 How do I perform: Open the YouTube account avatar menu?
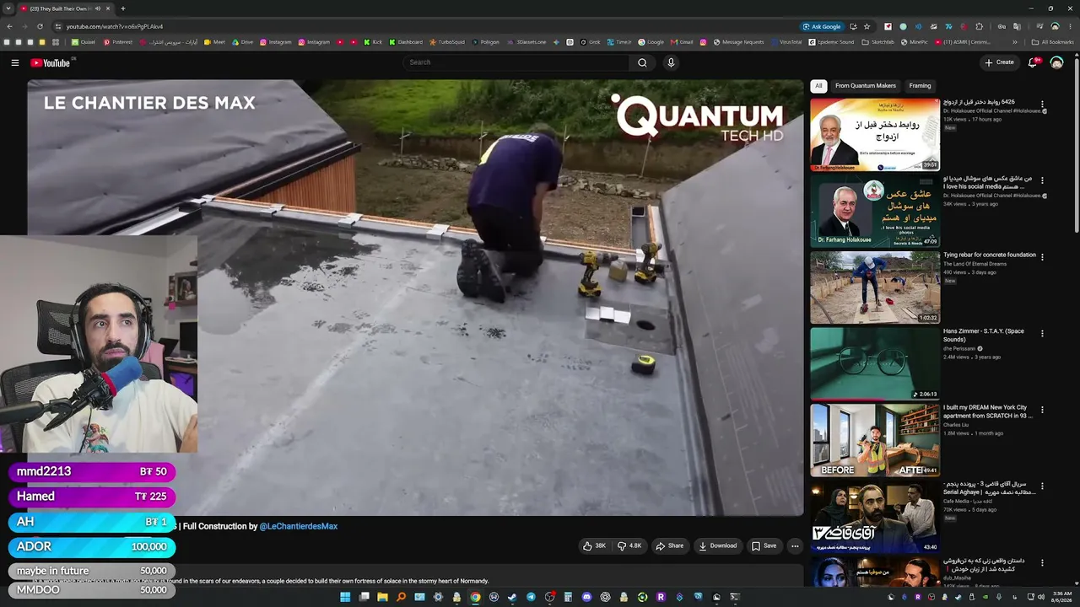pyautogui.click(x=1056, y=62)
